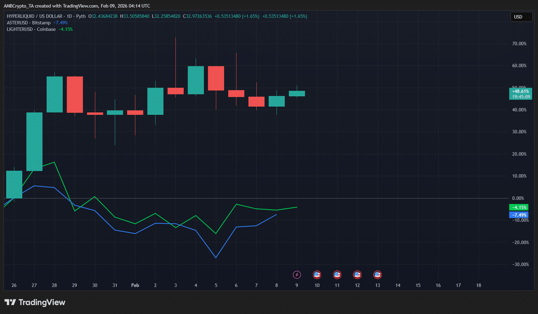Image resolution: width=538 pixels, height=314 pixels.
Task: Select the blue -7.49% axis label
Action: pos(519,215)
